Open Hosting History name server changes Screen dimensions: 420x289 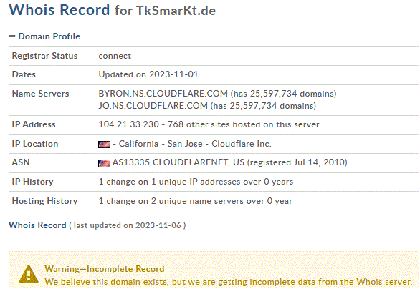pyautogui.click(x=195, y=201)
